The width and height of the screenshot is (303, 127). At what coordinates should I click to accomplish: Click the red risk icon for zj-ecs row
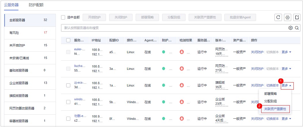click(x=182, y=85)
